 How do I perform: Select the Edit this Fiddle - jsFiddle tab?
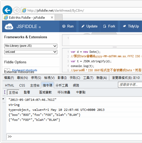[29, 17]
